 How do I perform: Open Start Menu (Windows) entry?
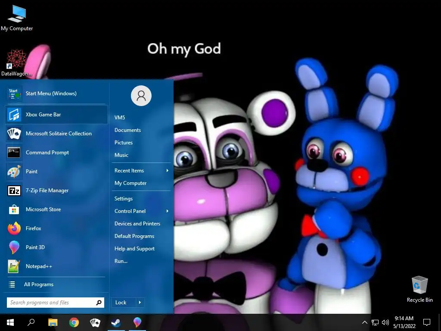tap(56, 94)
